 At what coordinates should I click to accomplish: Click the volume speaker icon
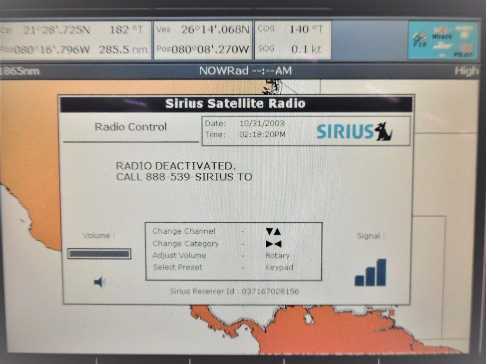click(x=100, y=282)
